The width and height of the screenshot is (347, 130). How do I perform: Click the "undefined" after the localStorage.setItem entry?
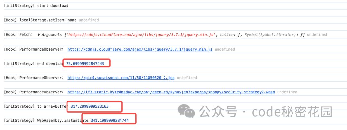[x=89, y=20]
